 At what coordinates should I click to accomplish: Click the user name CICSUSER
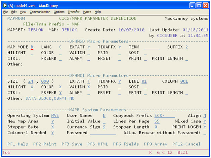coord(167,36)
